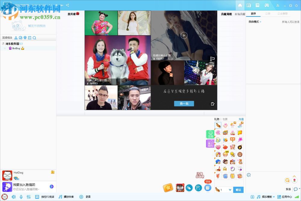
Task: Click 充值 recharge link
Action: 241,119
